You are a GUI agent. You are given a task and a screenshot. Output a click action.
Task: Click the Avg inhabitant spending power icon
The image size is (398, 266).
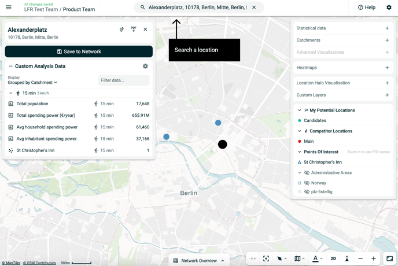(10, 139)
